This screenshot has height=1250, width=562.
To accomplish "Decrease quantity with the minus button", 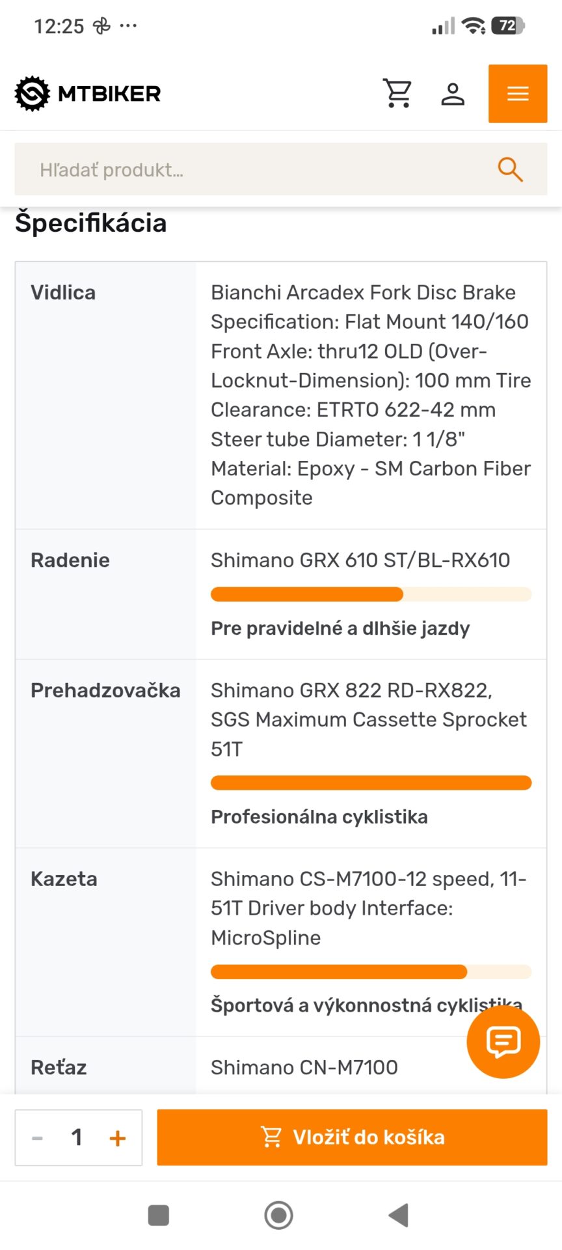I will tap(38, 1138).
